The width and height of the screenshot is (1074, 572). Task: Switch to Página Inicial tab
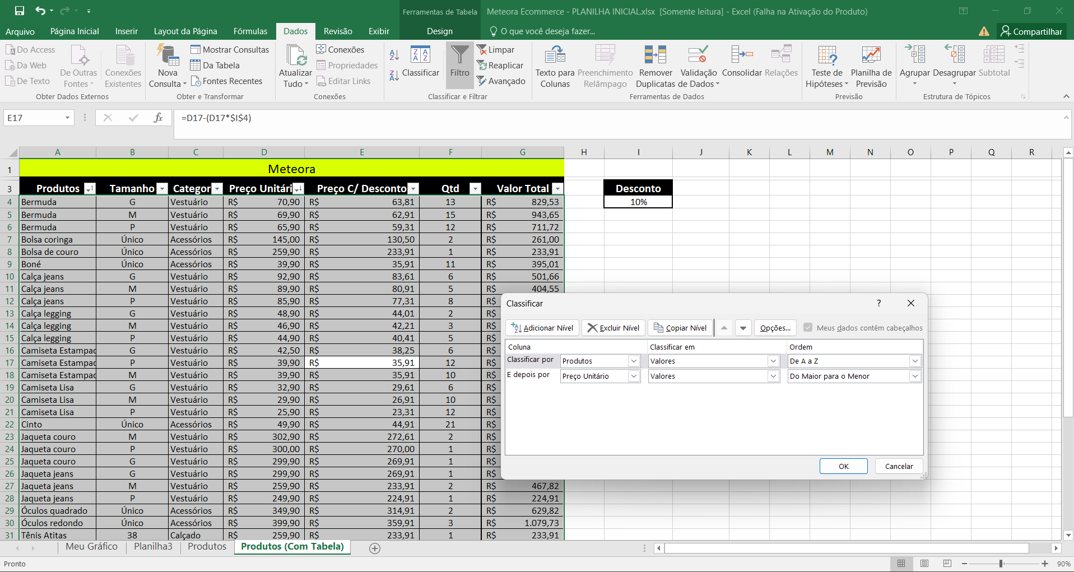click(75, 31)
